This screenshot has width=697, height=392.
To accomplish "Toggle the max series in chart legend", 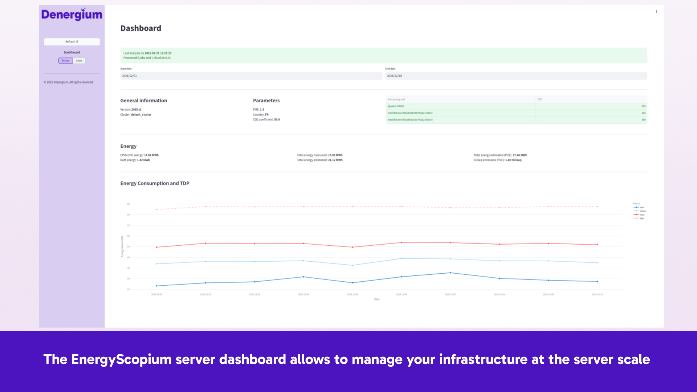I will [639, 215].
